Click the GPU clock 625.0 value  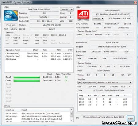point(89,34)
